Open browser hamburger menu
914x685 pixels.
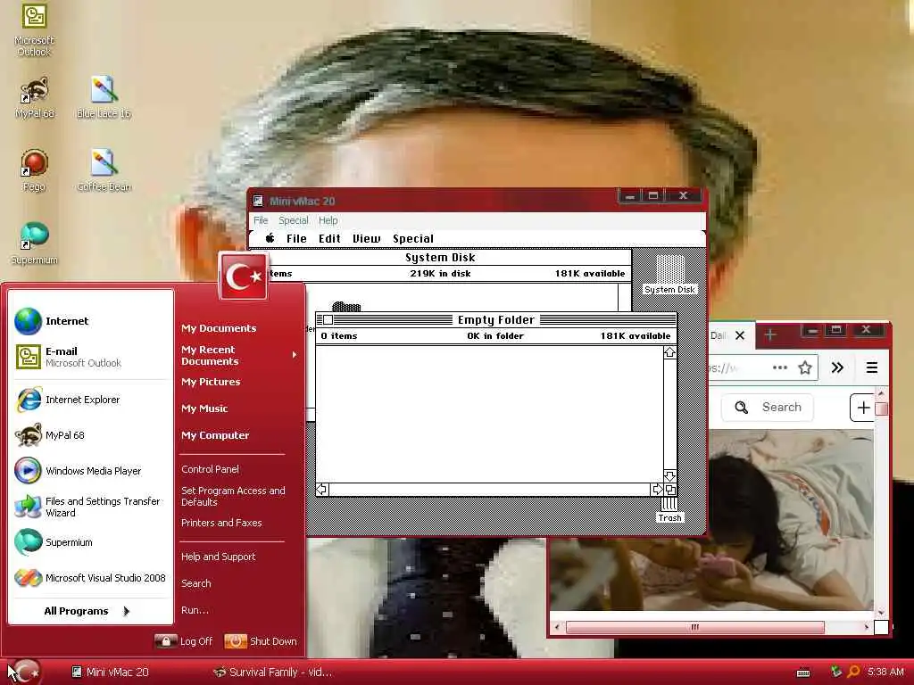pos(872,367)
